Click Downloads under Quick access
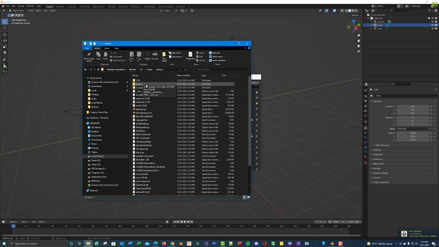The height and width of the screenshot is (247, 439). (x=96, y=86)
